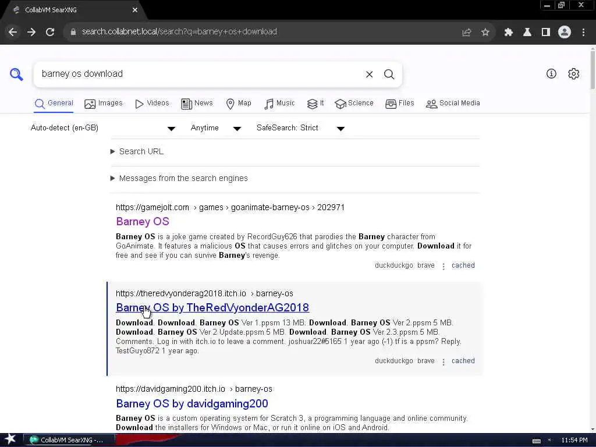
Task: Click the share page icon in the address bar
Action: [466, 33]
